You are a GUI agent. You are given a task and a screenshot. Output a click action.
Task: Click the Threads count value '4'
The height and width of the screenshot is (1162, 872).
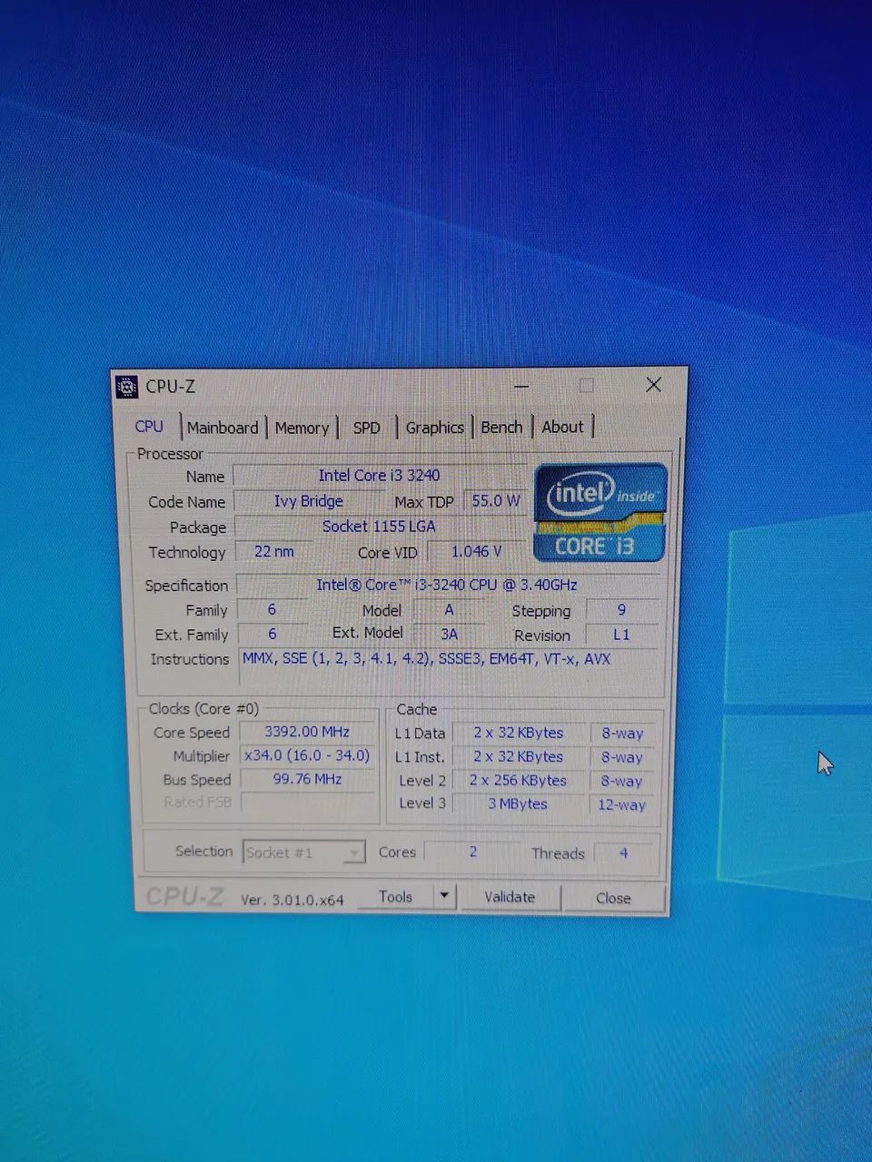coord(624,853)
